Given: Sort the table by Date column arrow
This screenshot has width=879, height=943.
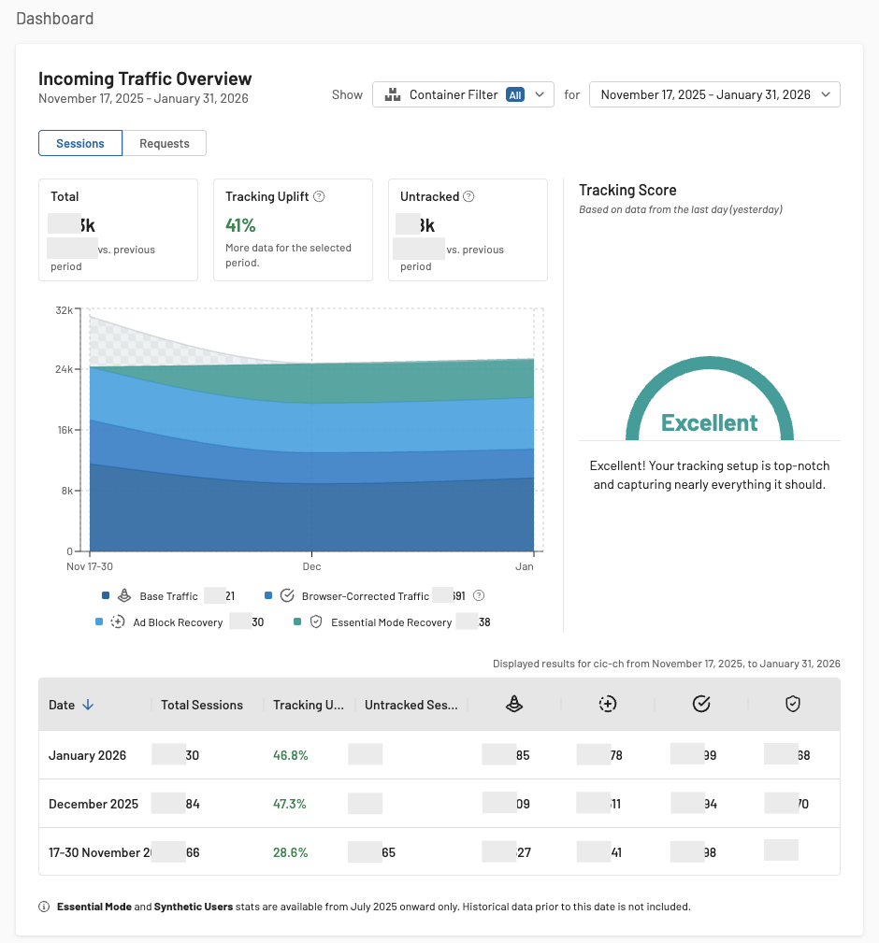Looking at the screenshot, I should (x=88, y=706).
